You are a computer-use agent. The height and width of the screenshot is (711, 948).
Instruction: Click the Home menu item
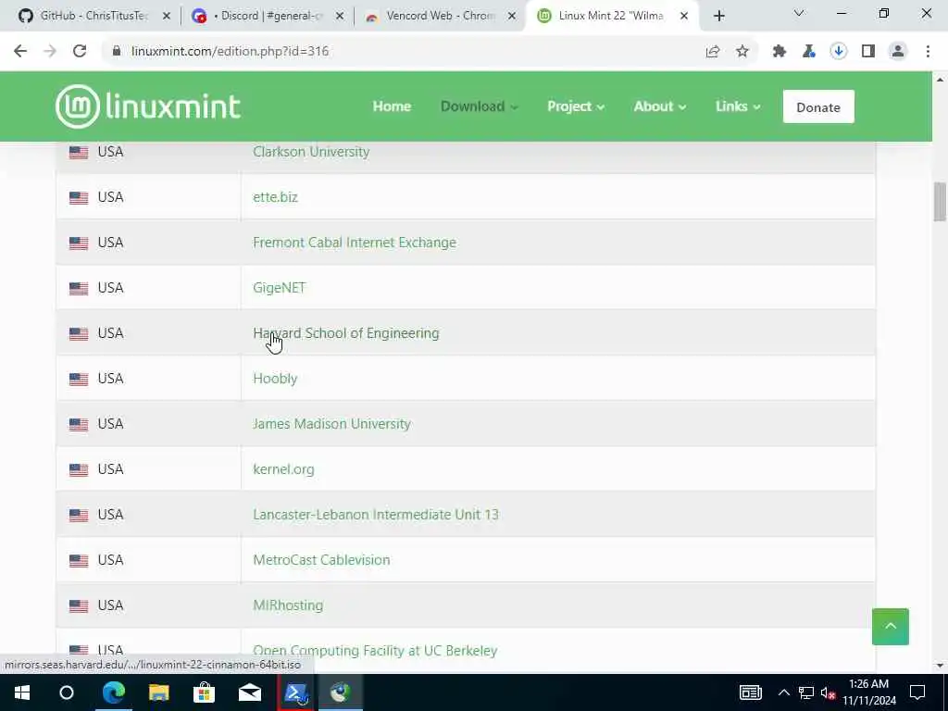(x=392, y=106)
